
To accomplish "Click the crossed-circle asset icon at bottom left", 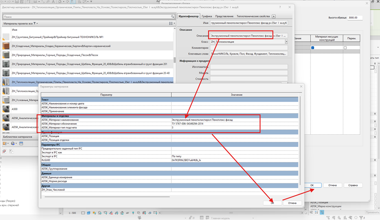I will [4, 151].
